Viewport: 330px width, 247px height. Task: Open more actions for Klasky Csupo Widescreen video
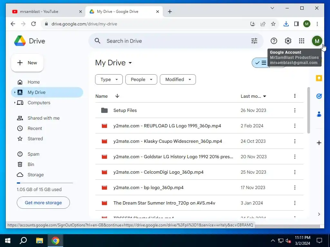295,141
